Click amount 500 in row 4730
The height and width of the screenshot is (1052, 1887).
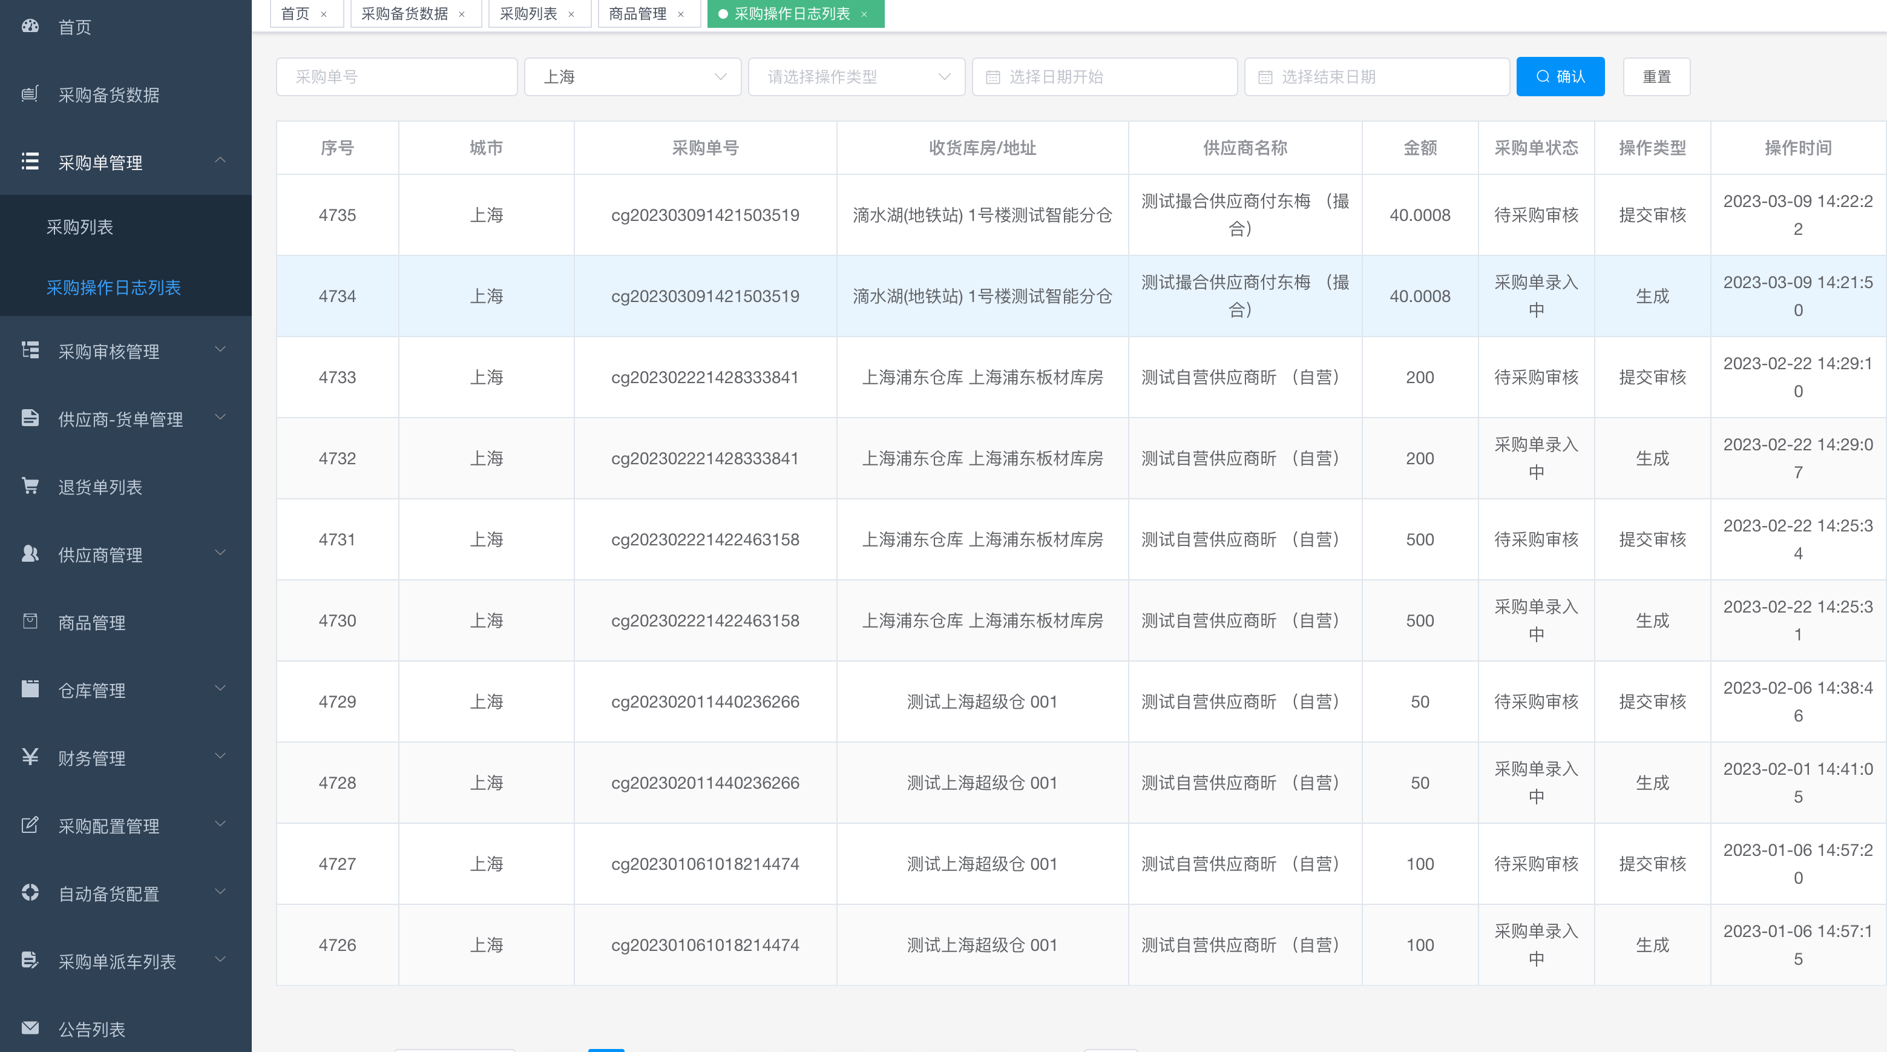(1420, 621)
